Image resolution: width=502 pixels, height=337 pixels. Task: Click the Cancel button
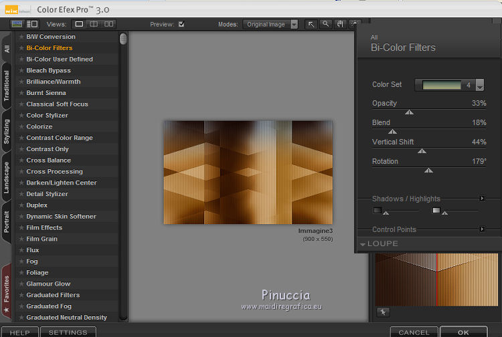click(414, 332)
